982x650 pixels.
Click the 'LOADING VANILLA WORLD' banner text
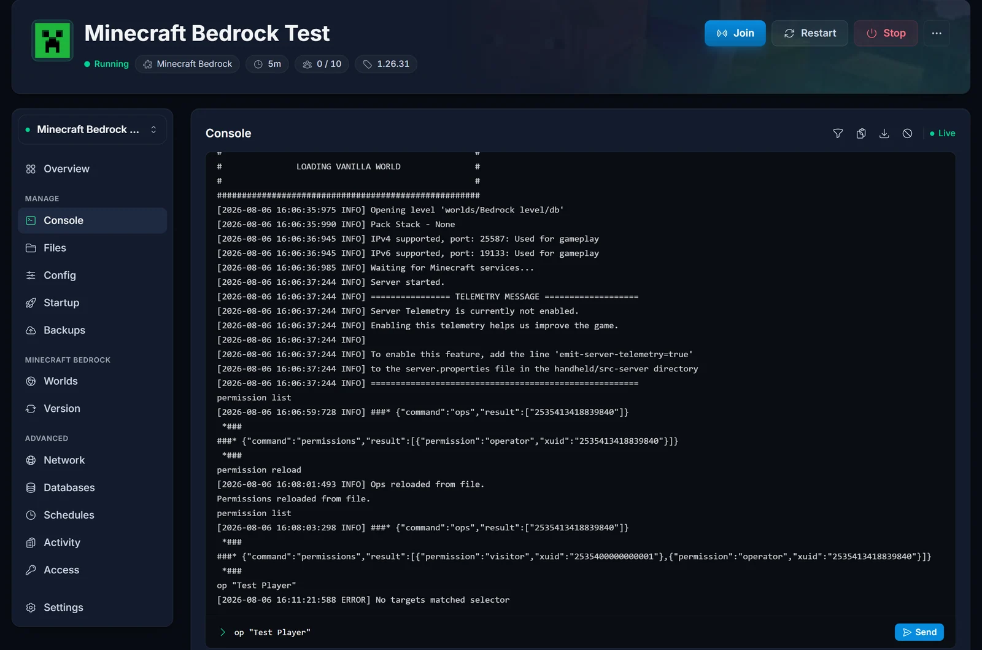pos(349,167)
